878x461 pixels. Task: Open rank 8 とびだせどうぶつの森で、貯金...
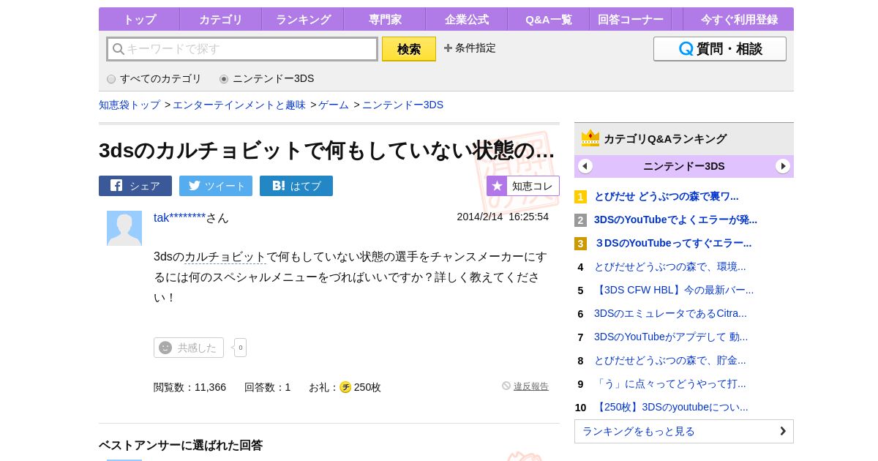(670, 360)
